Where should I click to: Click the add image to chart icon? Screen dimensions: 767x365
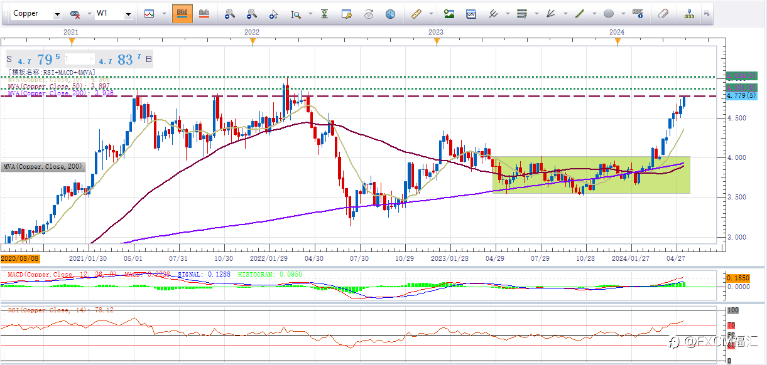click(x=449, y=13)
